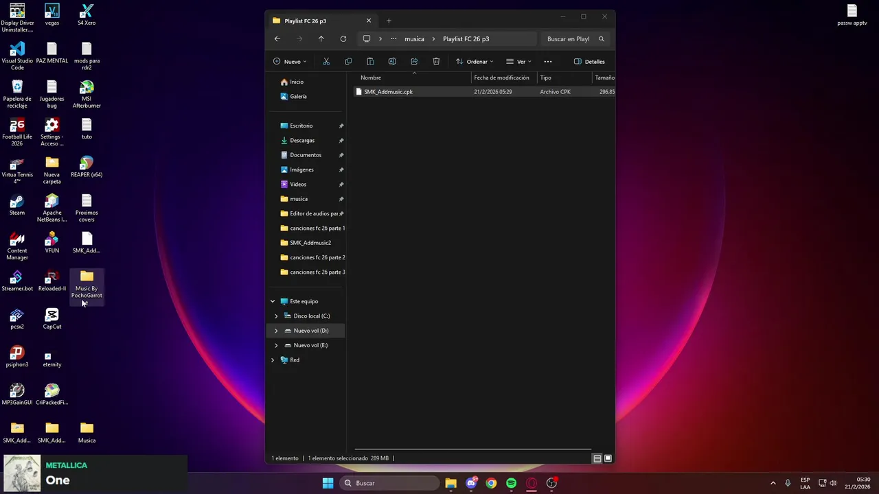This screenshot has width=879, height=494.
Task: Open Descargas in the navigation pane
Action: coord(302,141)
